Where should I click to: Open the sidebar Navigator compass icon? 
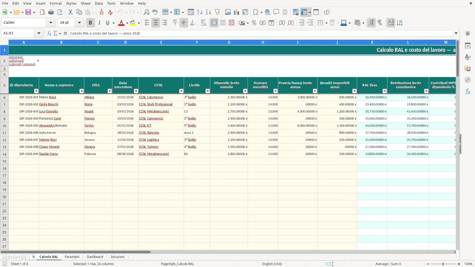[467, 80]
